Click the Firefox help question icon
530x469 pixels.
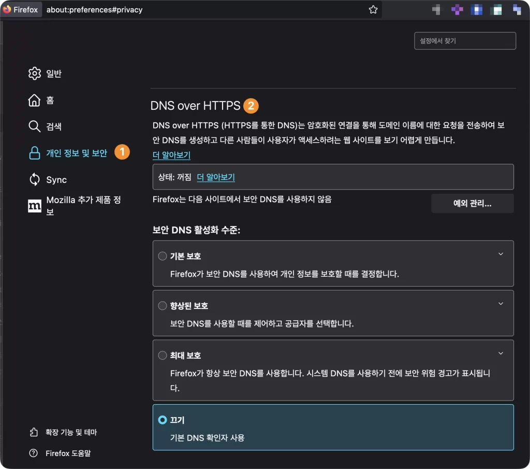pos(34,453)
